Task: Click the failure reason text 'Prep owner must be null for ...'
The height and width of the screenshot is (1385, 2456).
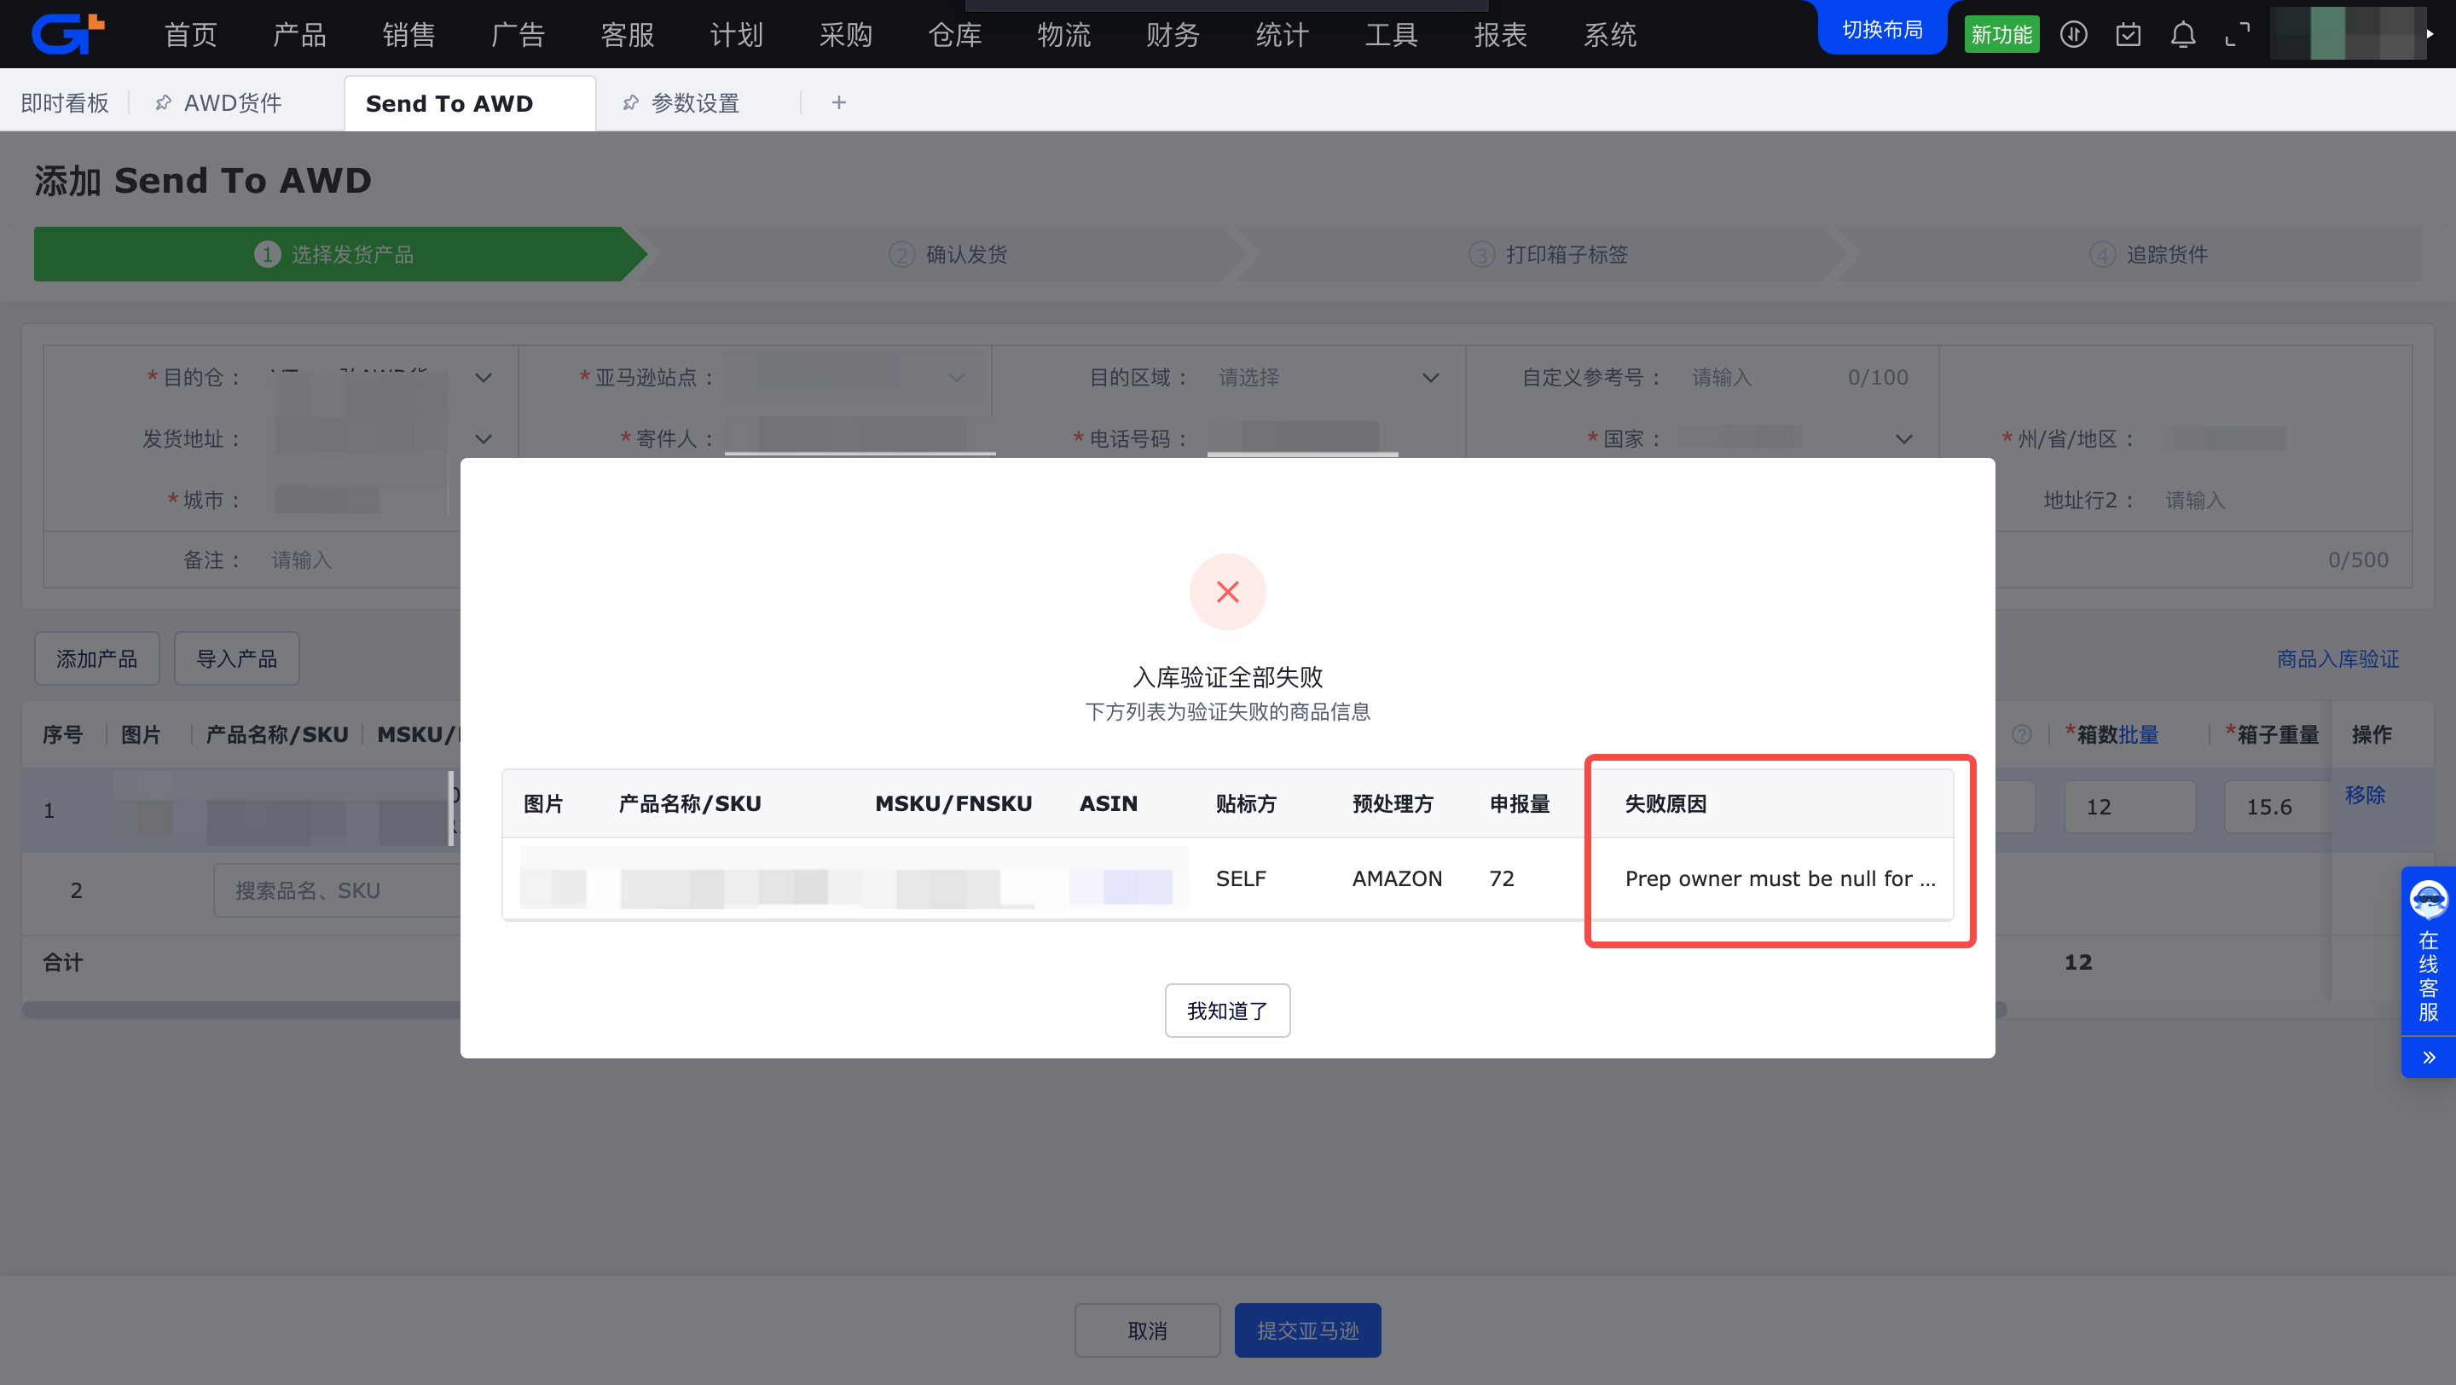Action: coord(1780,878)
